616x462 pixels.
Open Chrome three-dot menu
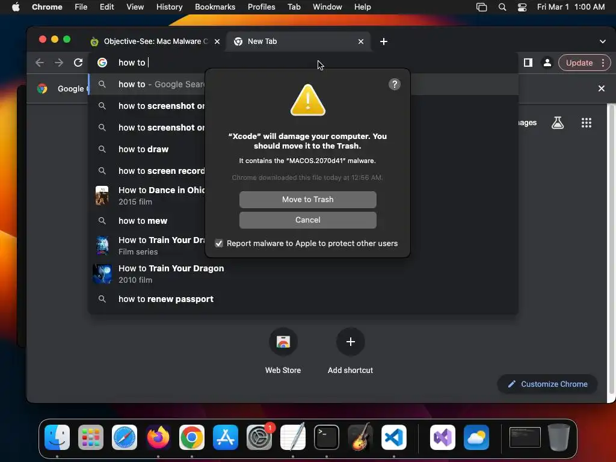click(603, 63)
